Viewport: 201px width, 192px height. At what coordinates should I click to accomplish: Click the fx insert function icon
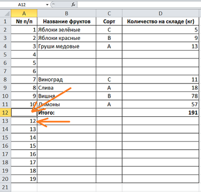tap(73, 5)
